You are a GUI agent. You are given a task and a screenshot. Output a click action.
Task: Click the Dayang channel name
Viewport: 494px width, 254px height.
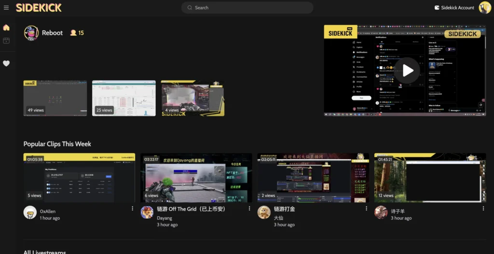tap(165, 218)
